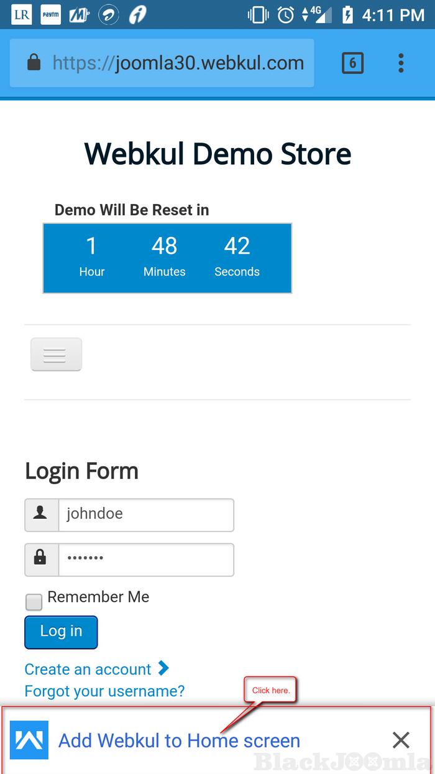Open the Forgot your username link
Image resolution: width=435 pixels, height=774 pixels.
coord(104,691)
